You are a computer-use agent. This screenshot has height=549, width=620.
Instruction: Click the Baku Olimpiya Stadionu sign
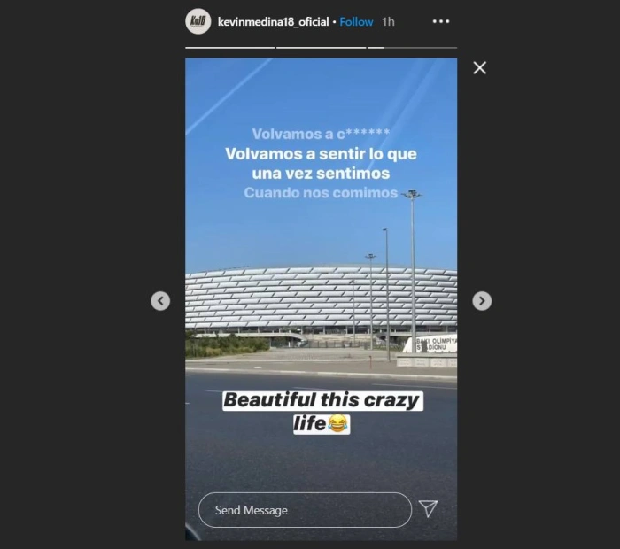tap(432, 344)
